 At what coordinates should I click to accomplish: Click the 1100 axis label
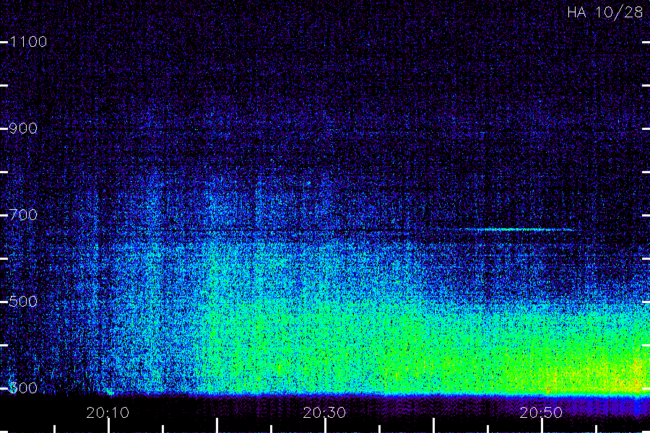(x=28, y=42)
